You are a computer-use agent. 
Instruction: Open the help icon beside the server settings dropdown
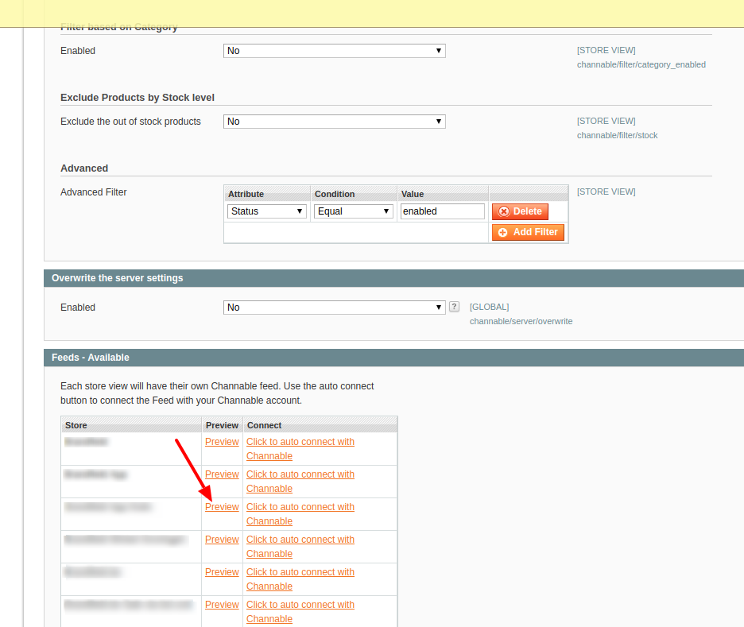pyautogui.click(x=454, y=307)
